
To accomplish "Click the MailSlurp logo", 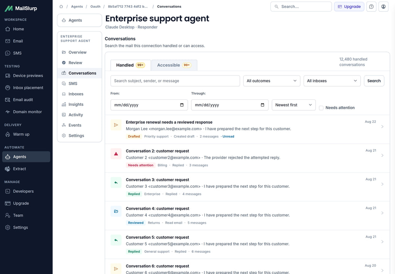I will coord(21,8).
